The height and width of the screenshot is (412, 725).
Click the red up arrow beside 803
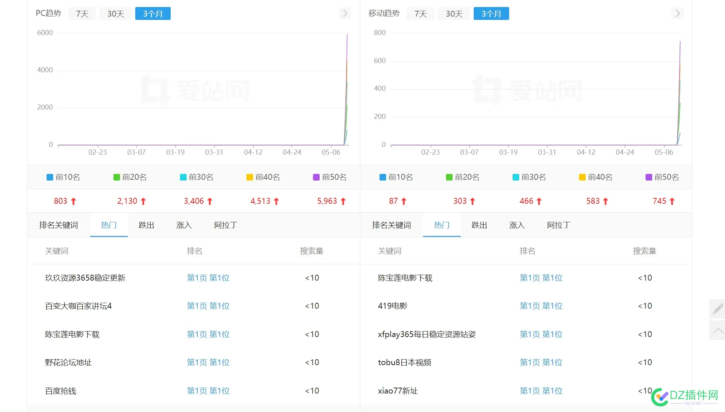pos(73,201)
